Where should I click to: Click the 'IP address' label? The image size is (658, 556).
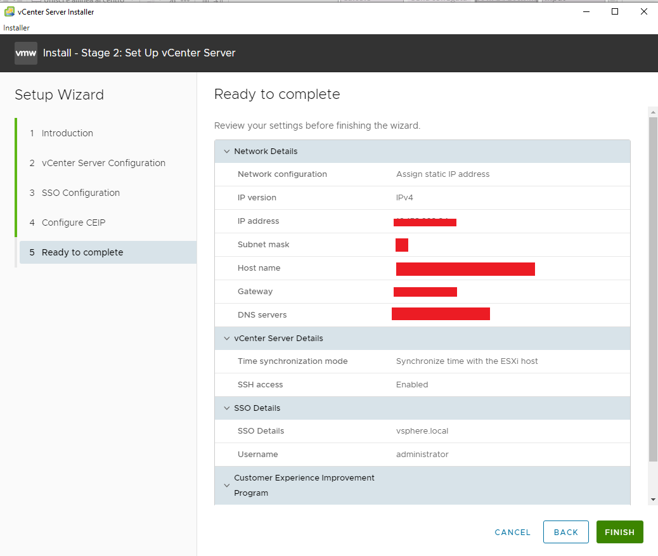tap(258, 221)
